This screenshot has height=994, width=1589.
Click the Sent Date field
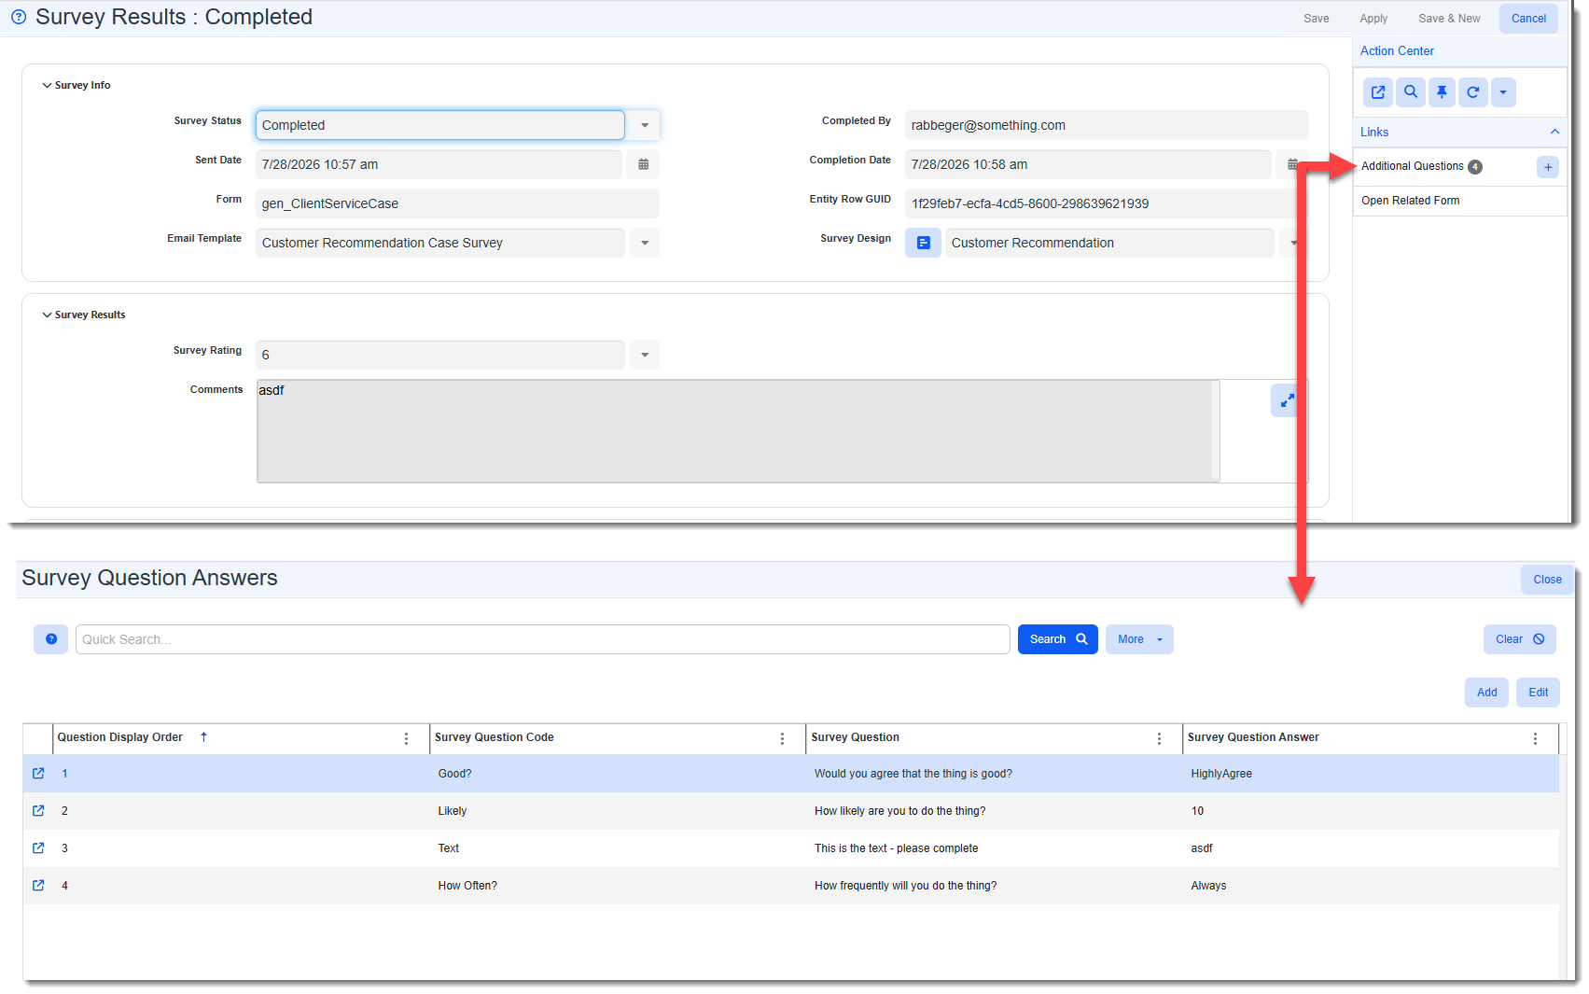pos(439,164)
